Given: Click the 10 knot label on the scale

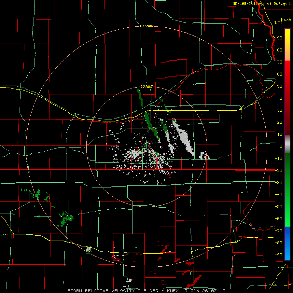Looking at the screenshot, I should tap(280, 134).
